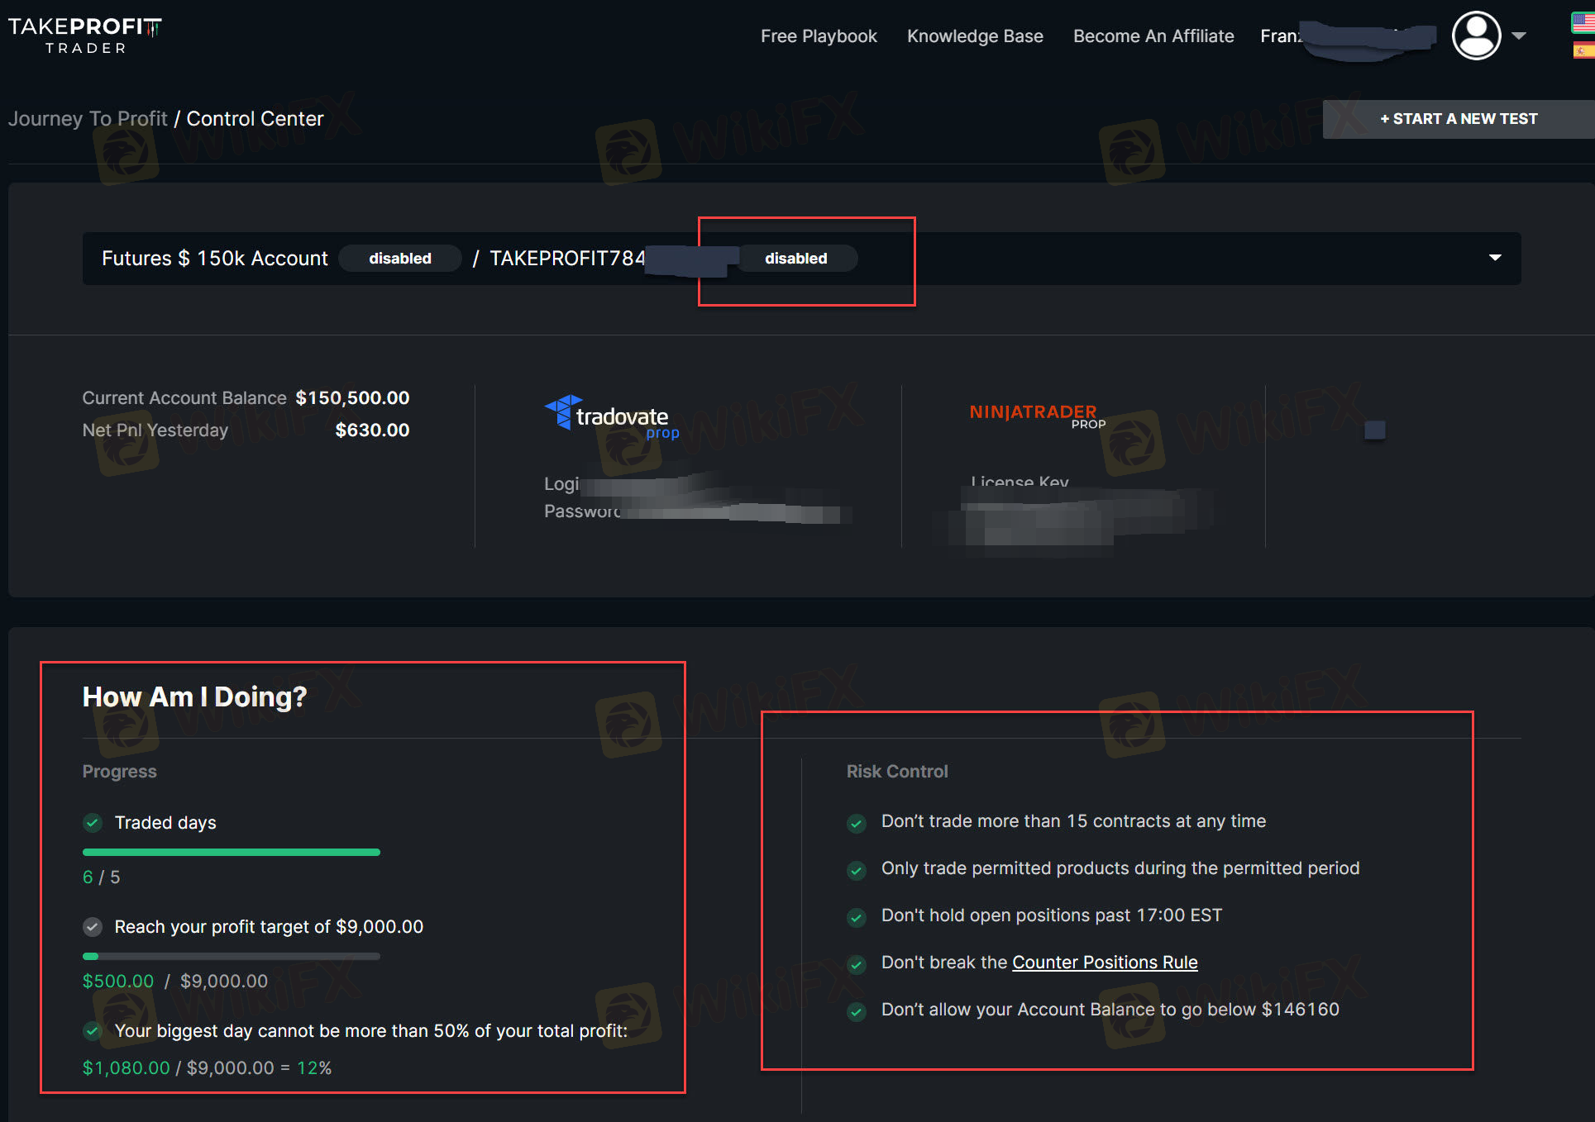This screenshot has width=1595, height=1122.
Task: Click the Tradovate prop logo
Action: [x=613, y=416]
